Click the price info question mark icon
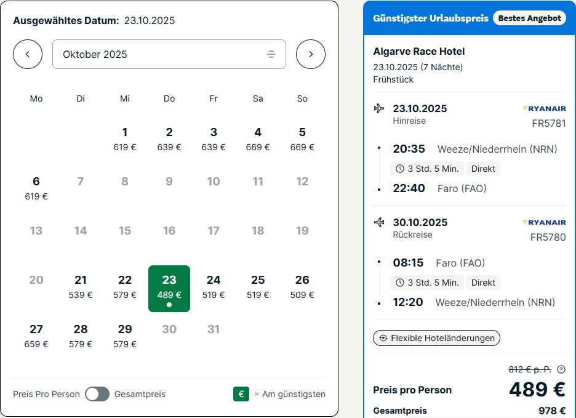This screenshot has width=576, height=418. 561,369
